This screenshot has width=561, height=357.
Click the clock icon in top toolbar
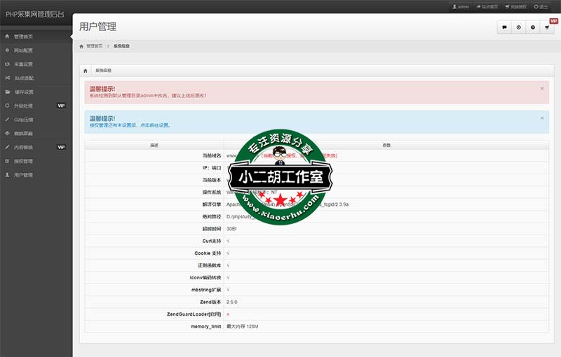pos(518,27)
